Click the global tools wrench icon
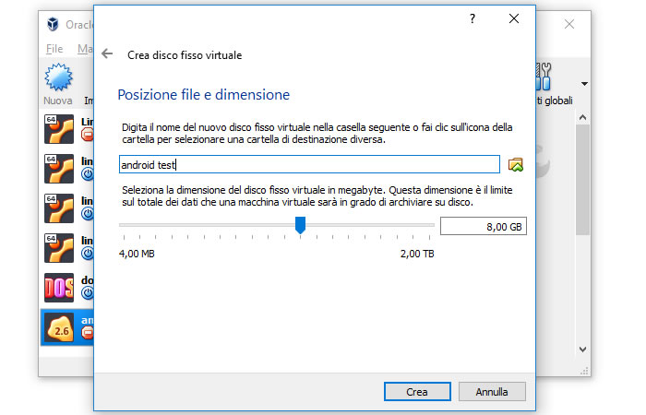Image resolution: width=646 pixels, height=415 pixels. pyautogui.click(x=544, y=77)
